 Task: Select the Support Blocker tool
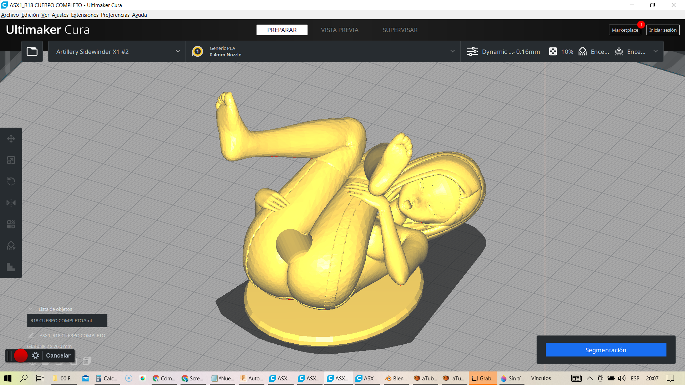(11, 246)
